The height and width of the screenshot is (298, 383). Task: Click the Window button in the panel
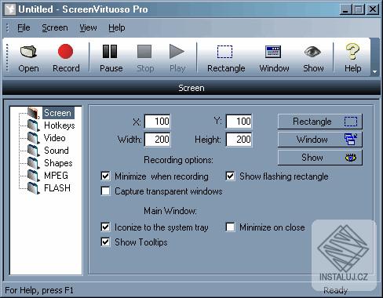320,140
